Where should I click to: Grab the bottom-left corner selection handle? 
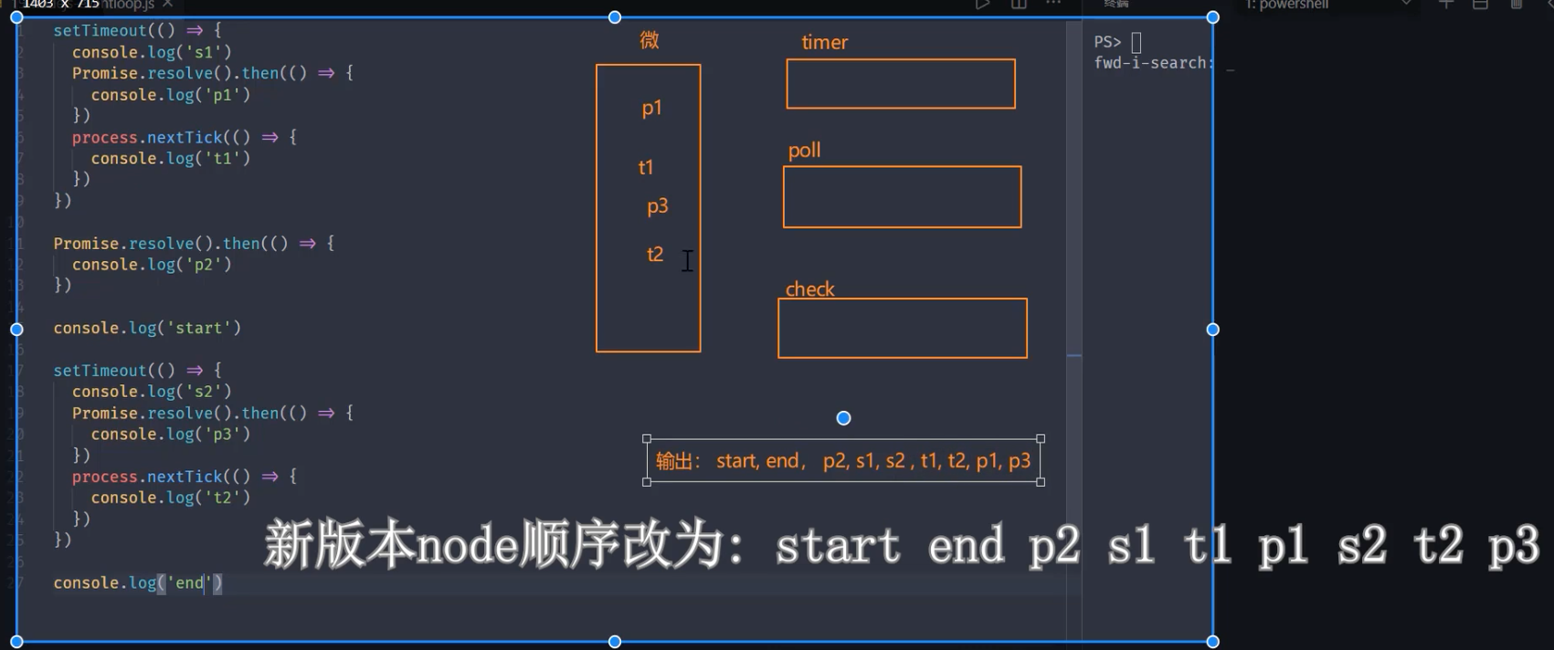16,642
